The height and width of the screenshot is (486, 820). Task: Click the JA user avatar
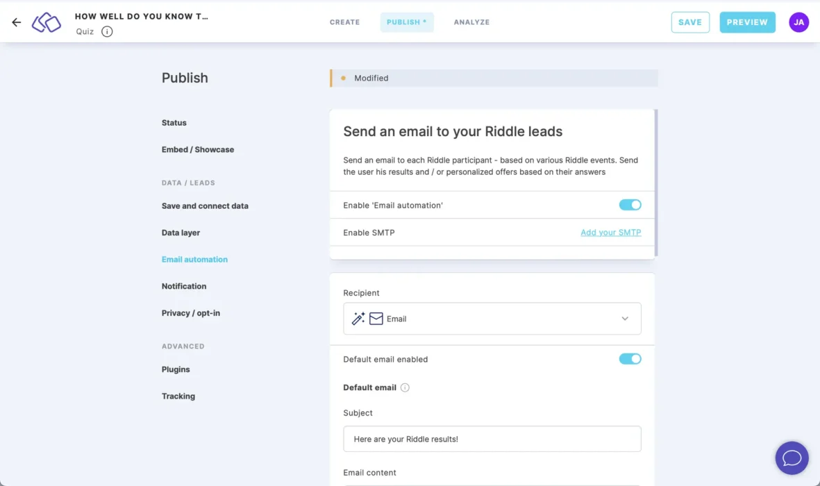[798, 22]
